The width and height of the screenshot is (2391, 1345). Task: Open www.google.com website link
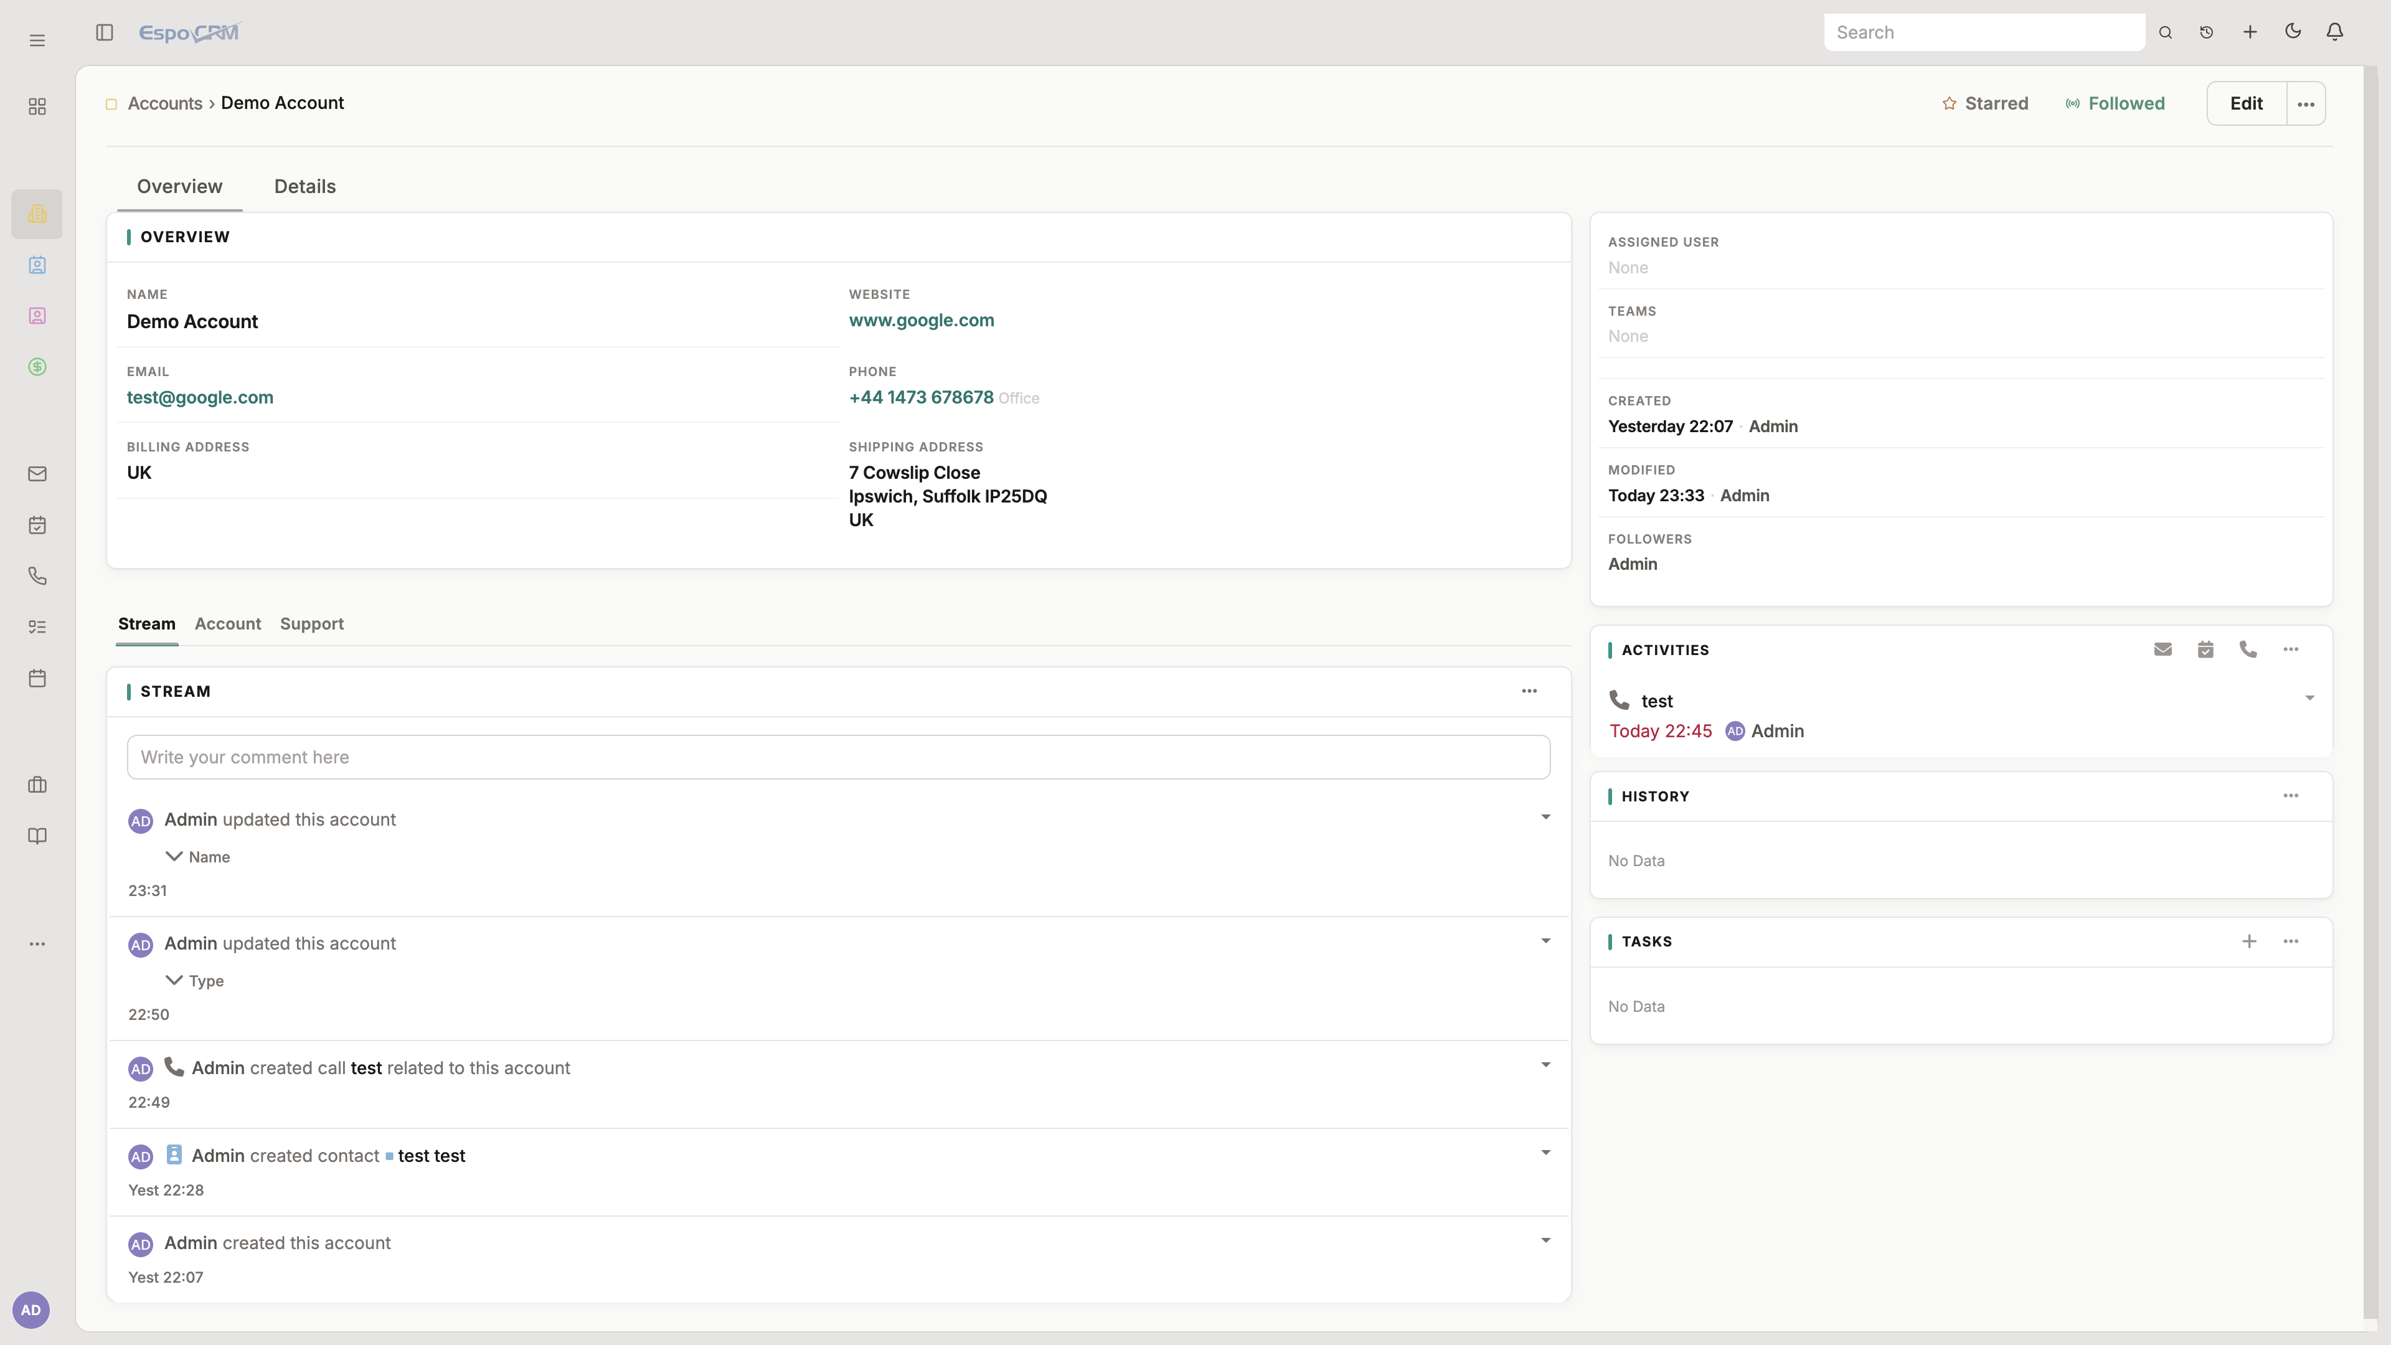(921, 320)
